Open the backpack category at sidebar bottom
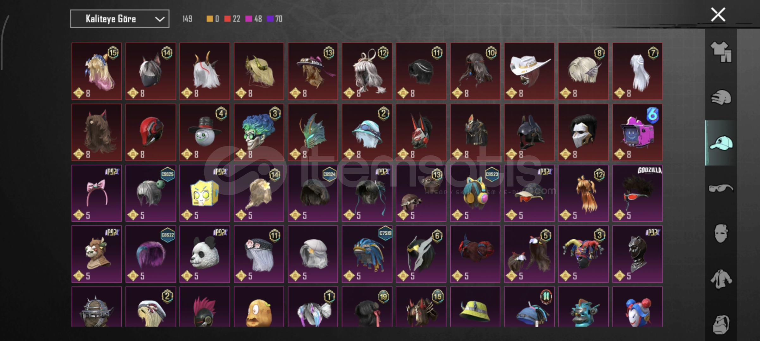This screenshot has width=760, height=341. pos(721,324)
